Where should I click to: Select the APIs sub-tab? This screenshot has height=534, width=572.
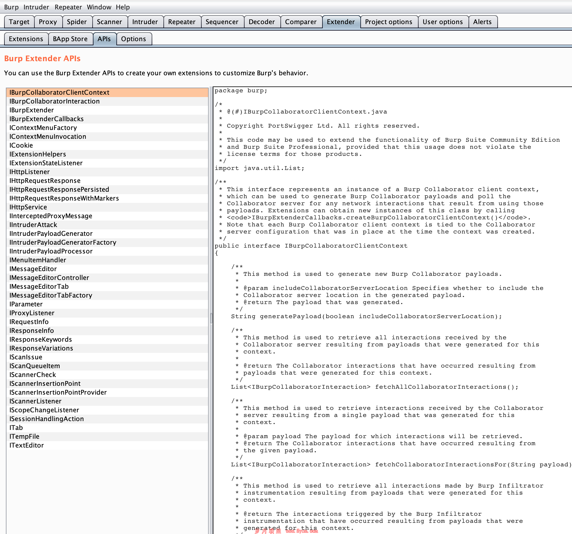click(104, 39)
